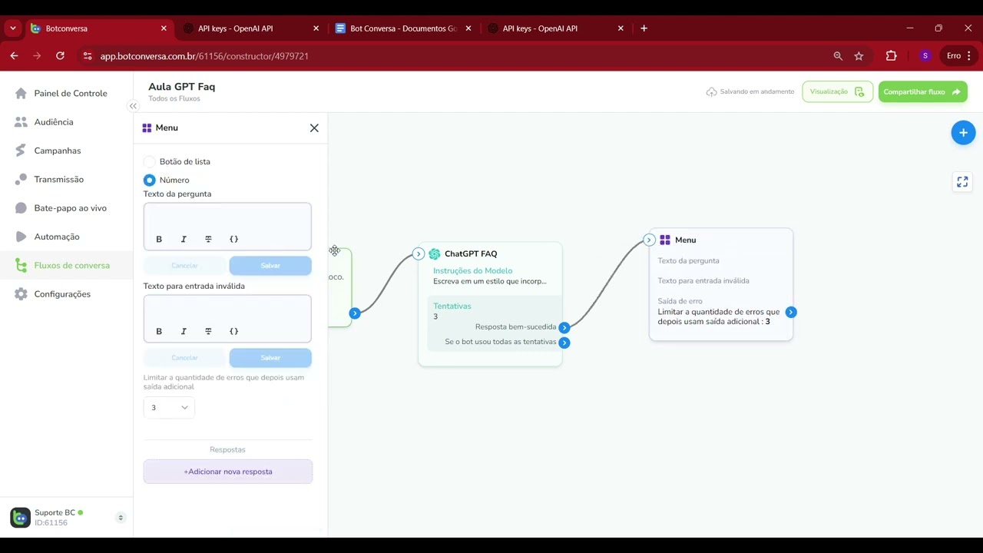Image resolution: width=983 pixels, height=553 pixels.
Task: Open the browser tab search dropdown arrow
Action: click(x=13, y=28)
